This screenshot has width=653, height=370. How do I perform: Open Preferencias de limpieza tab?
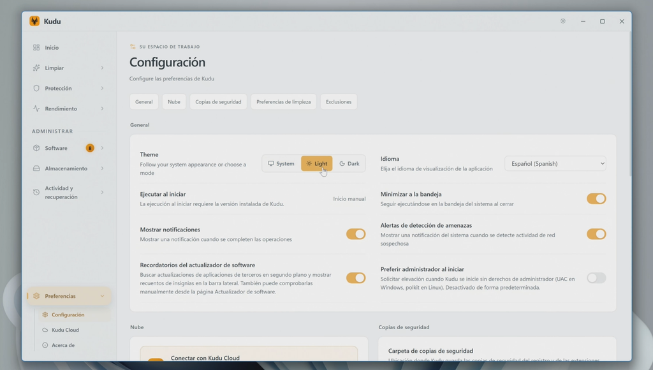pyautogui.click(x=284, y=101)
